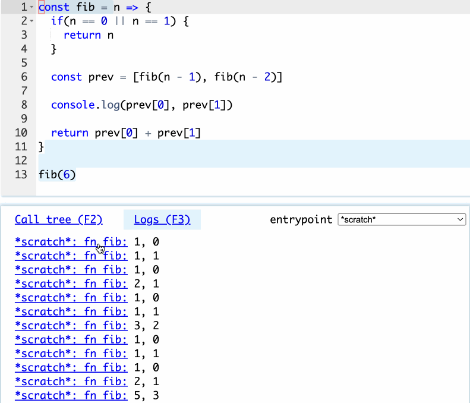Open the first log link showing 2, 1

[x=71, y=284]
